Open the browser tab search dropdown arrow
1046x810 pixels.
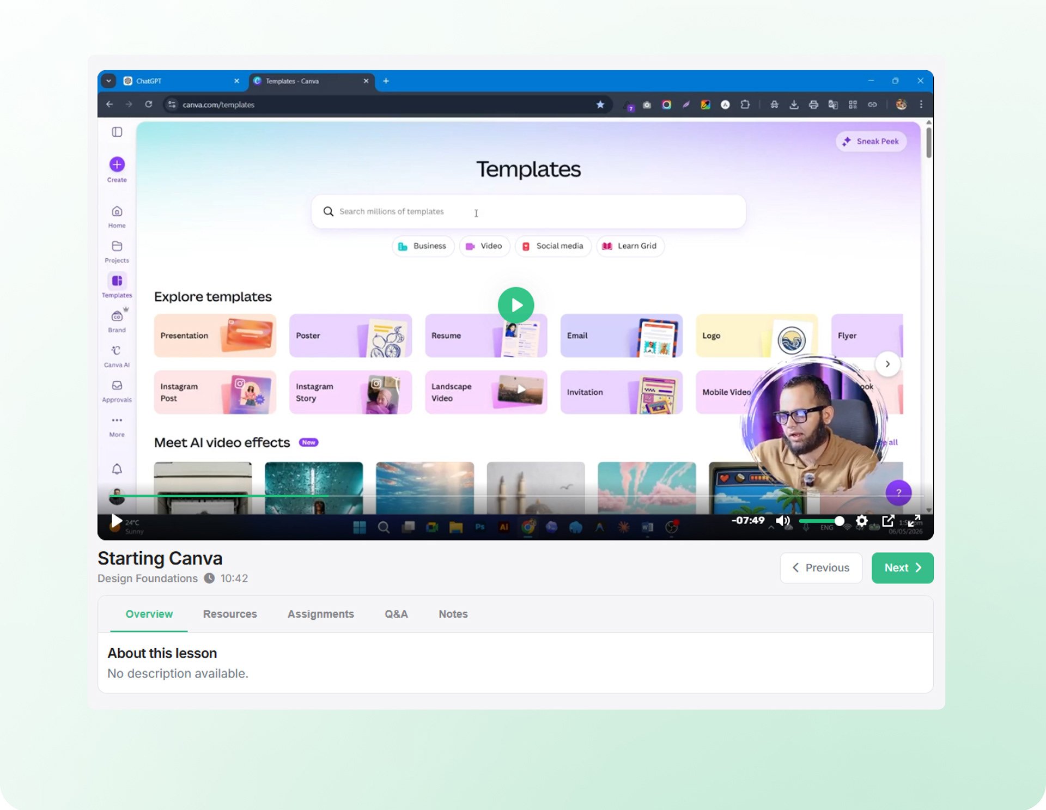(108, 81)
